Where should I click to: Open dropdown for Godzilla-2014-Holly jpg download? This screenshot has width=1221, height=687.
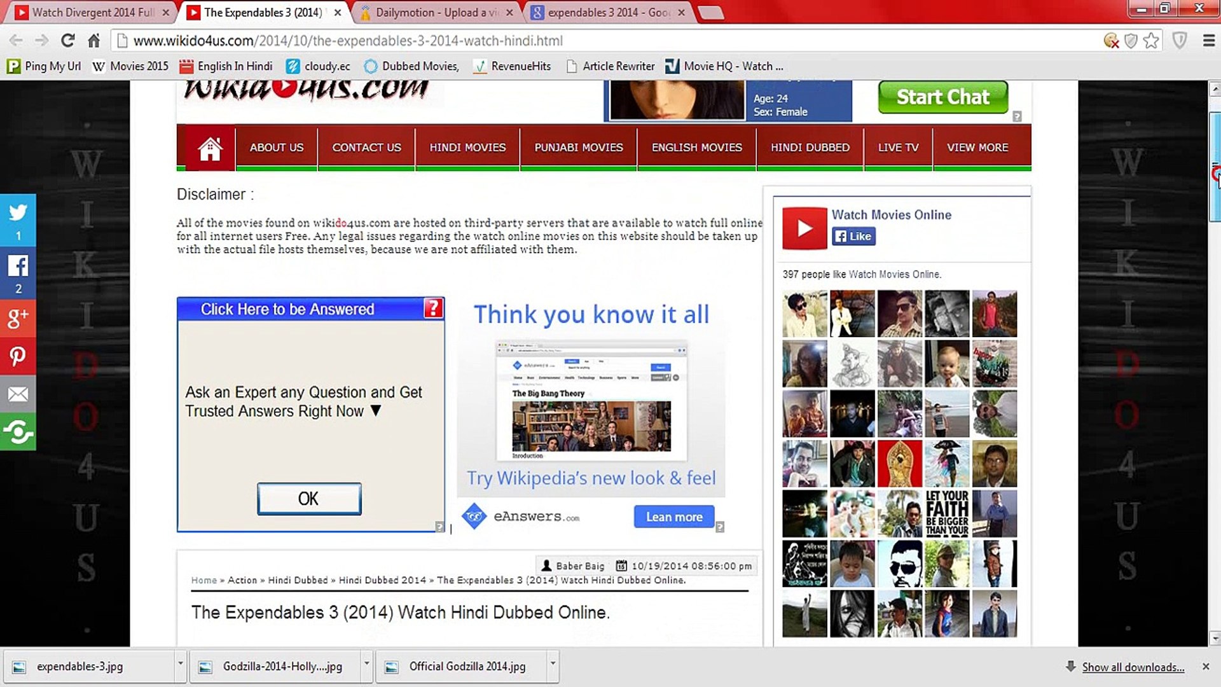366,666
